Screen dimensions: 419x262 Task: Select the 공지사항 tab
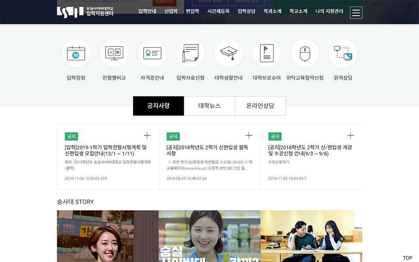[158, 106]
